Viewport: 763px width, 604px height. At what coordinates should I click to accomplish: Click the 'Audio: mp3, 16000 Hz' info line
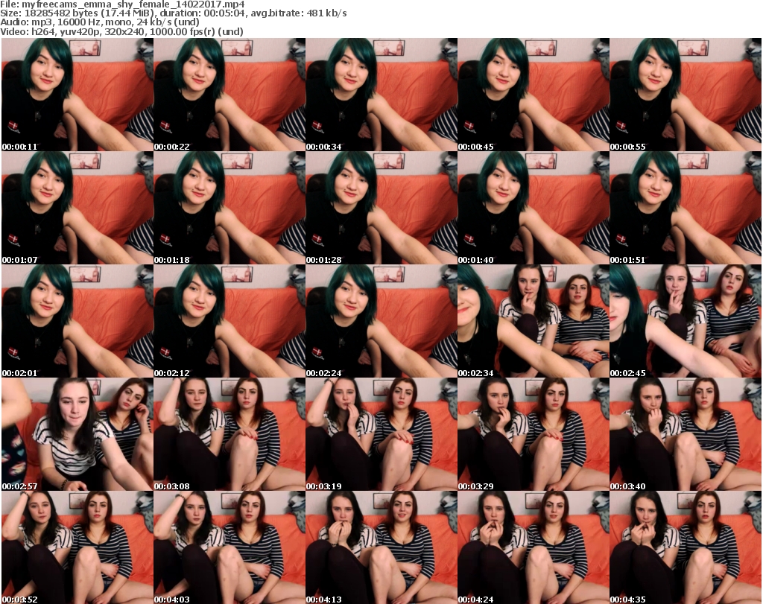click(x=100, y=22)
